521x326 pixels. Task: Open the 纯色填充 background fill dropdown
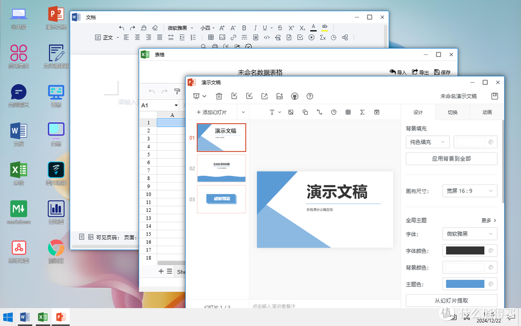pyautogui.click(x=427, y=142)
